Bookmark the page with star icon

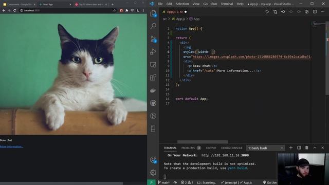tap(114, 10)
